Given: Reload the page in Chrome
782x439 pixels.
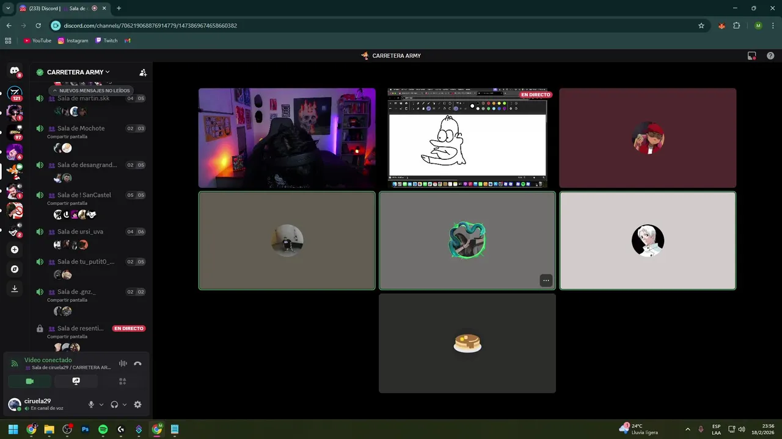Looking at the screenshot, I should (38, 26).
